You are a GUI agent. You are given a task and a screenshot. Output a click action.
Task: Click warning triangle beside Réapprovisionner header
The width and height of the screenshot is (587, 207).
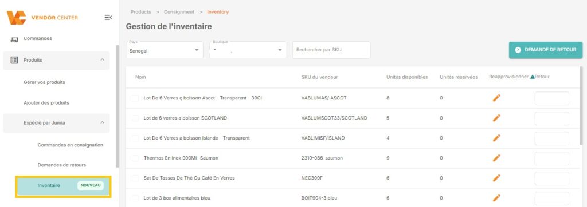pos(533,77)
